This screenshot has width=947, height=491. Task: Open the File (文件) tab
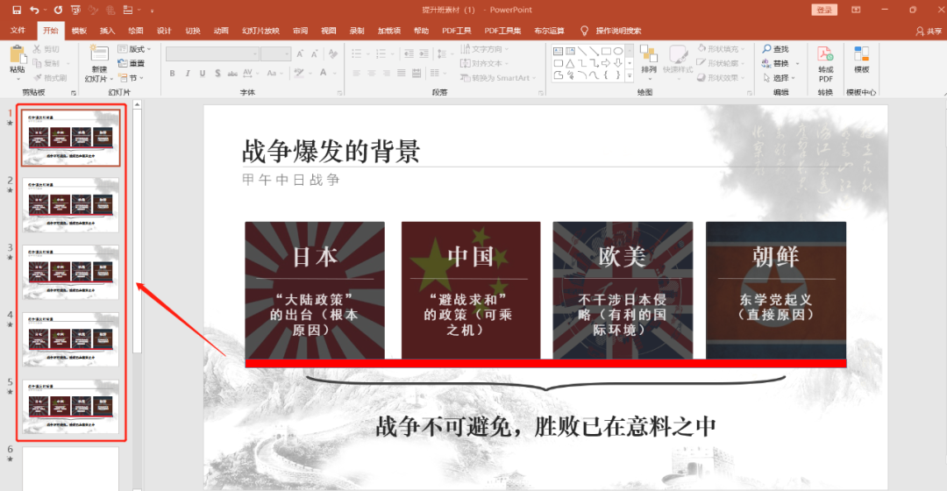18,31
